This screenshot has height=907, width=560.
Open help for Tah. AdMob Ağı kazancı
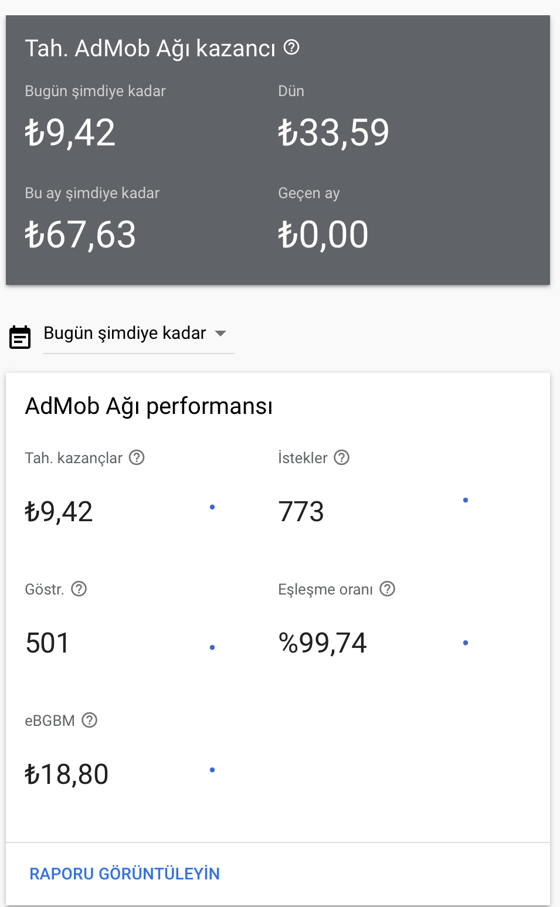(291, 47)
